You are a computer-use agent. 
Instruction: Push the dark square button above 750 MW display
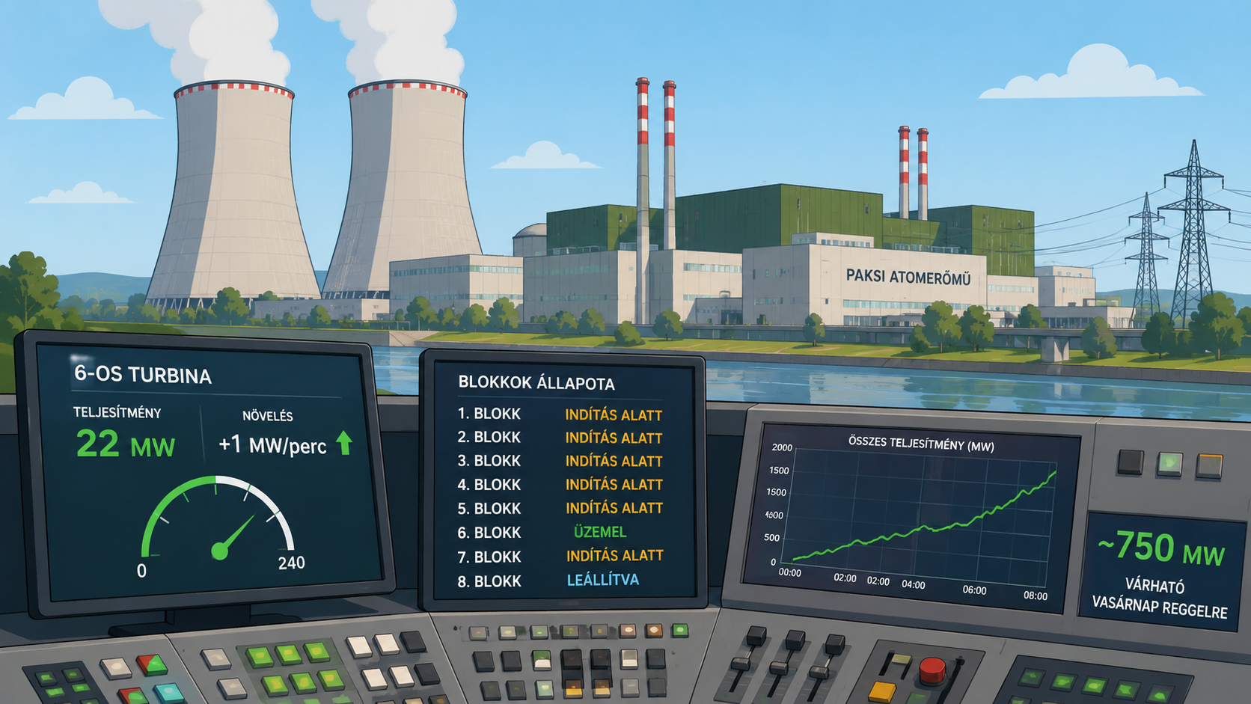coord(1131,462)
